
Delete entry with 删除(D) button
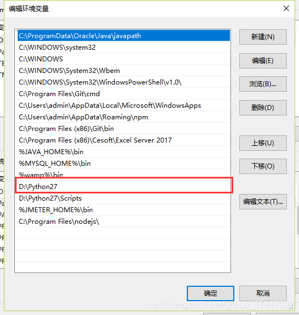(x=263, y=108)
